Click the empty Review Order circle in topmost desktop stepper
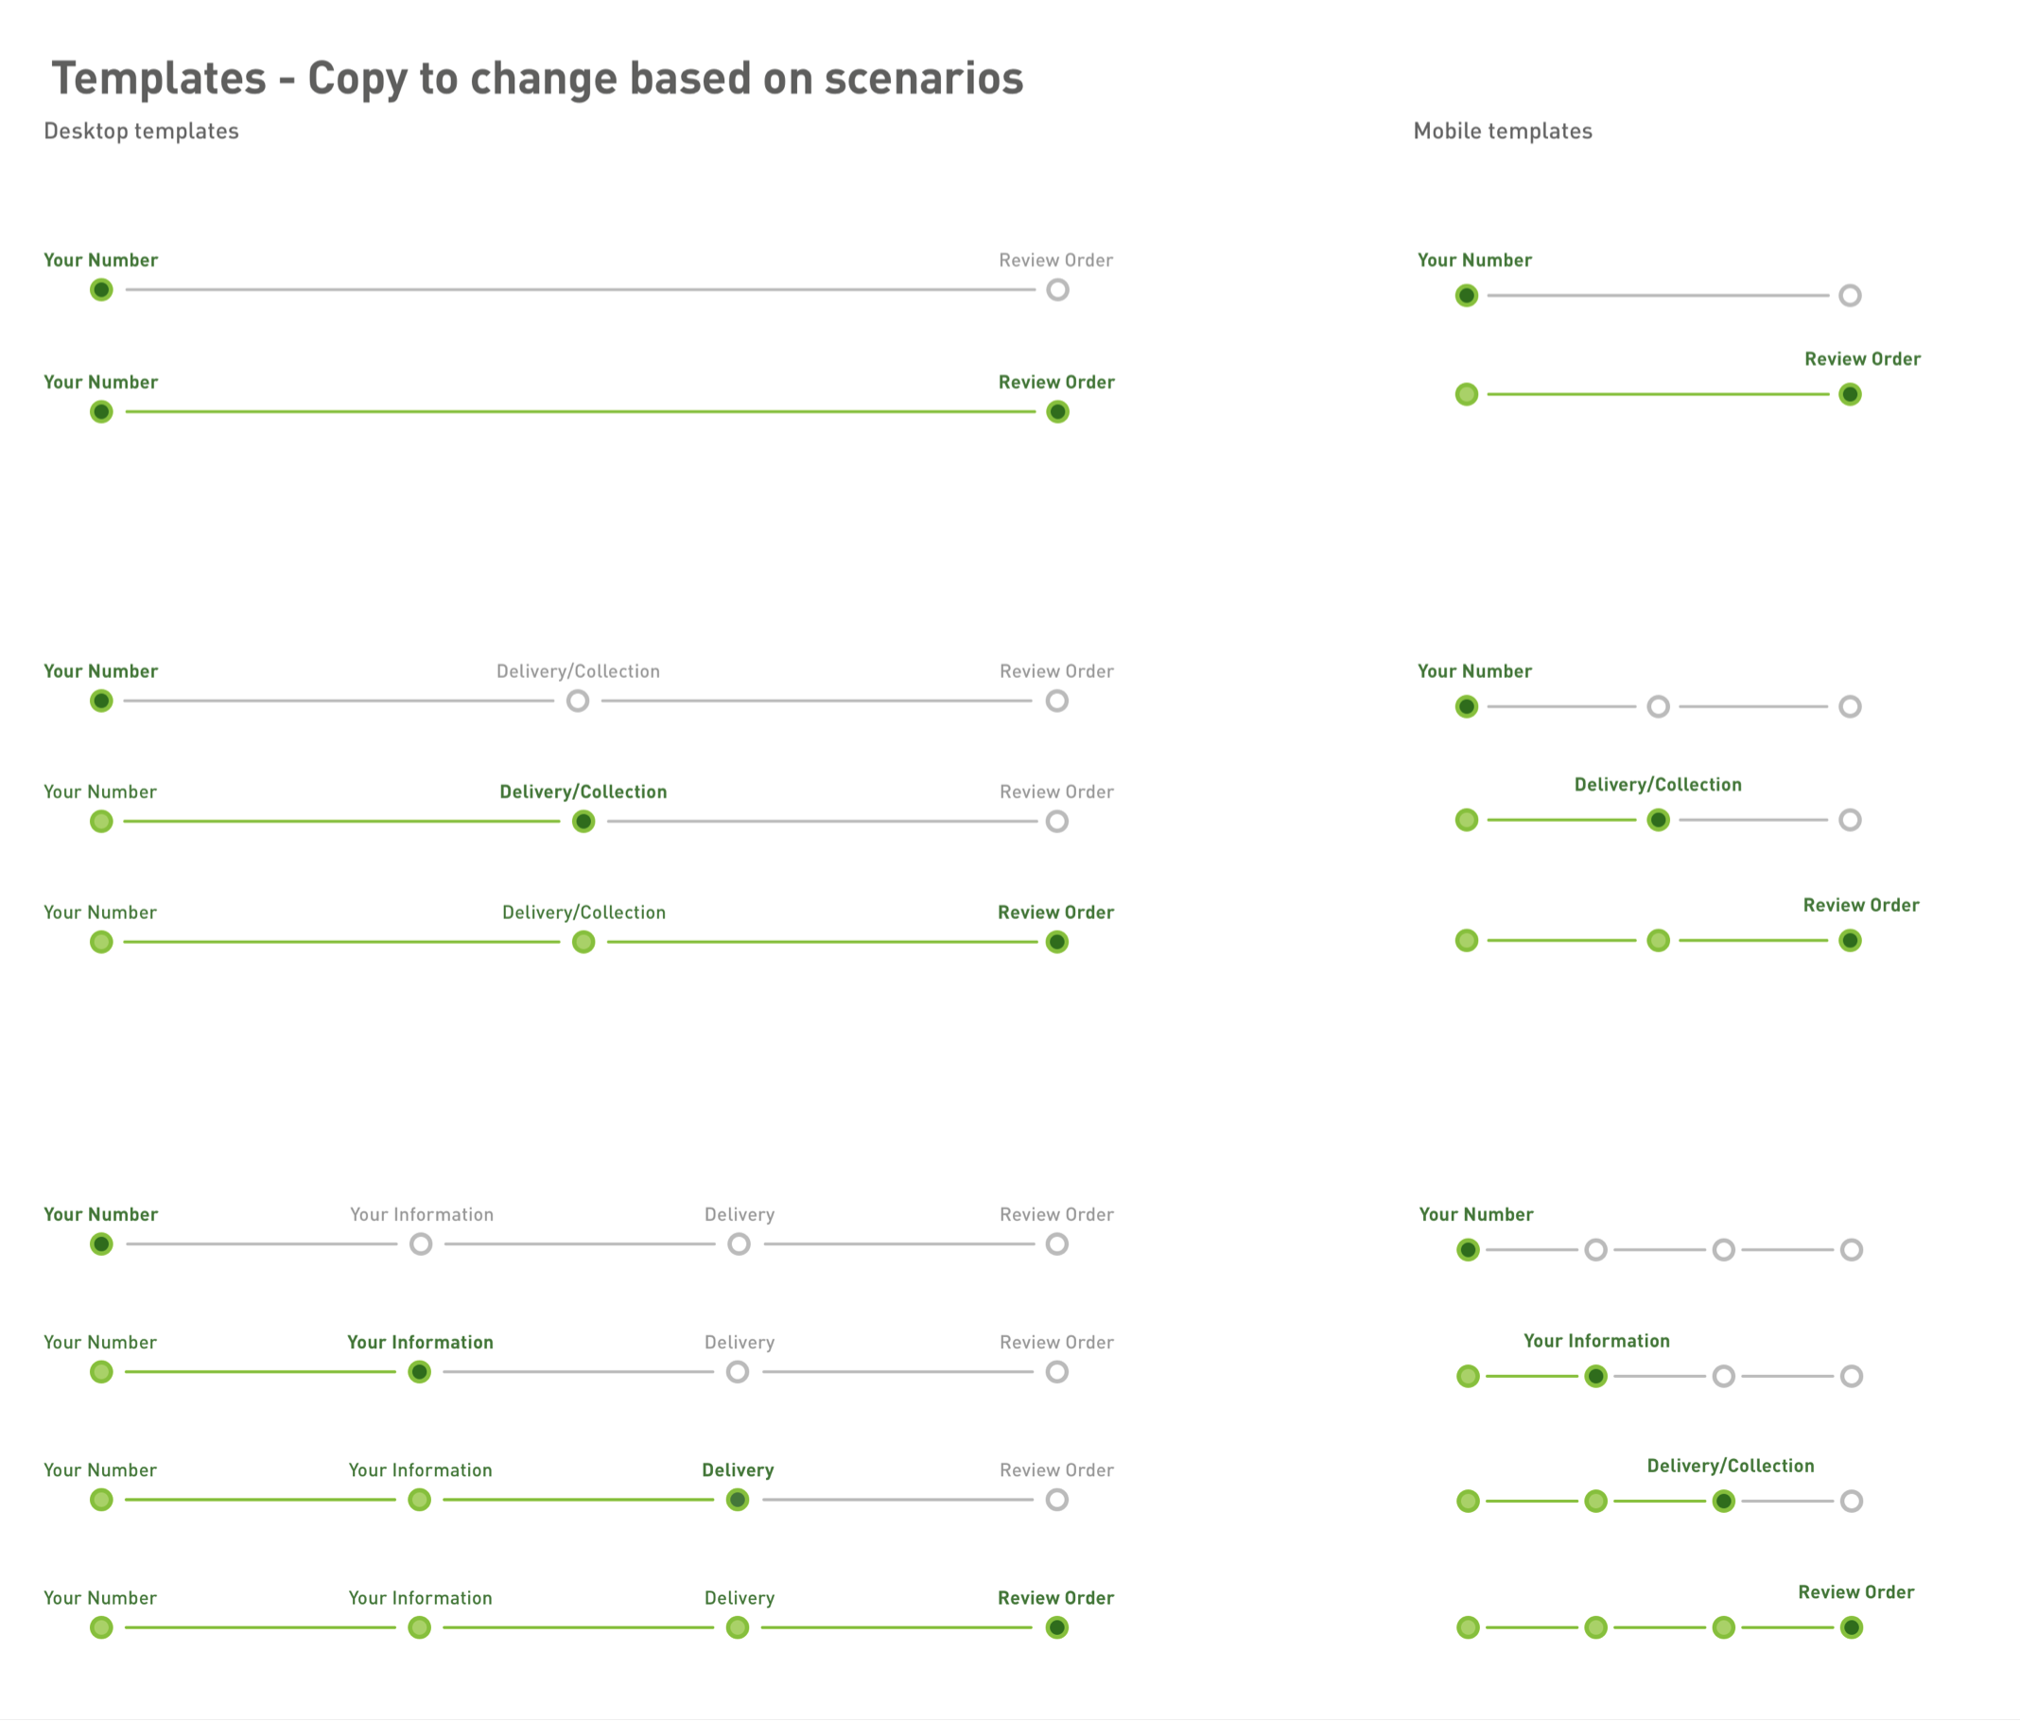 [1058, 289]
